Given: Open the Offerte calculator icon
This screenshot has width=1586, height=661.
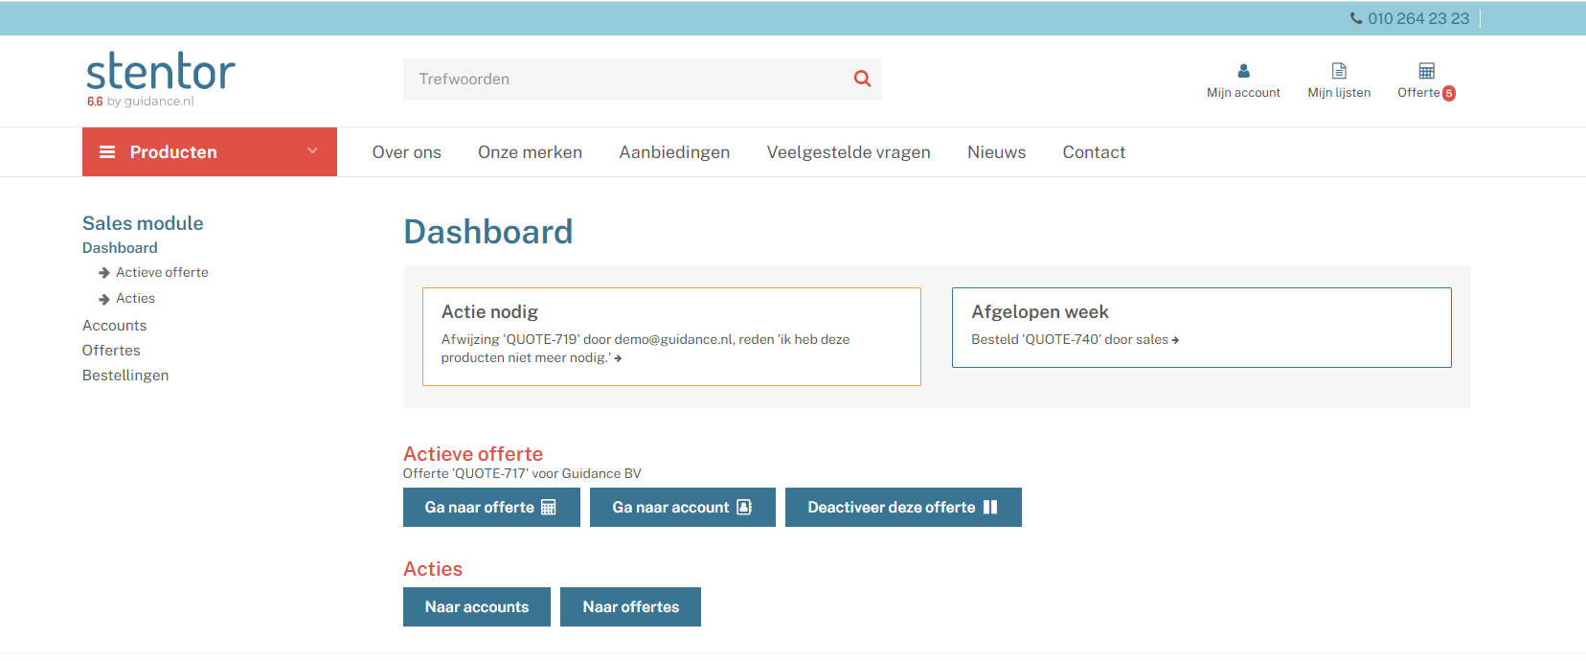Looking at the screenshot, I should [x=1426, y=71].
